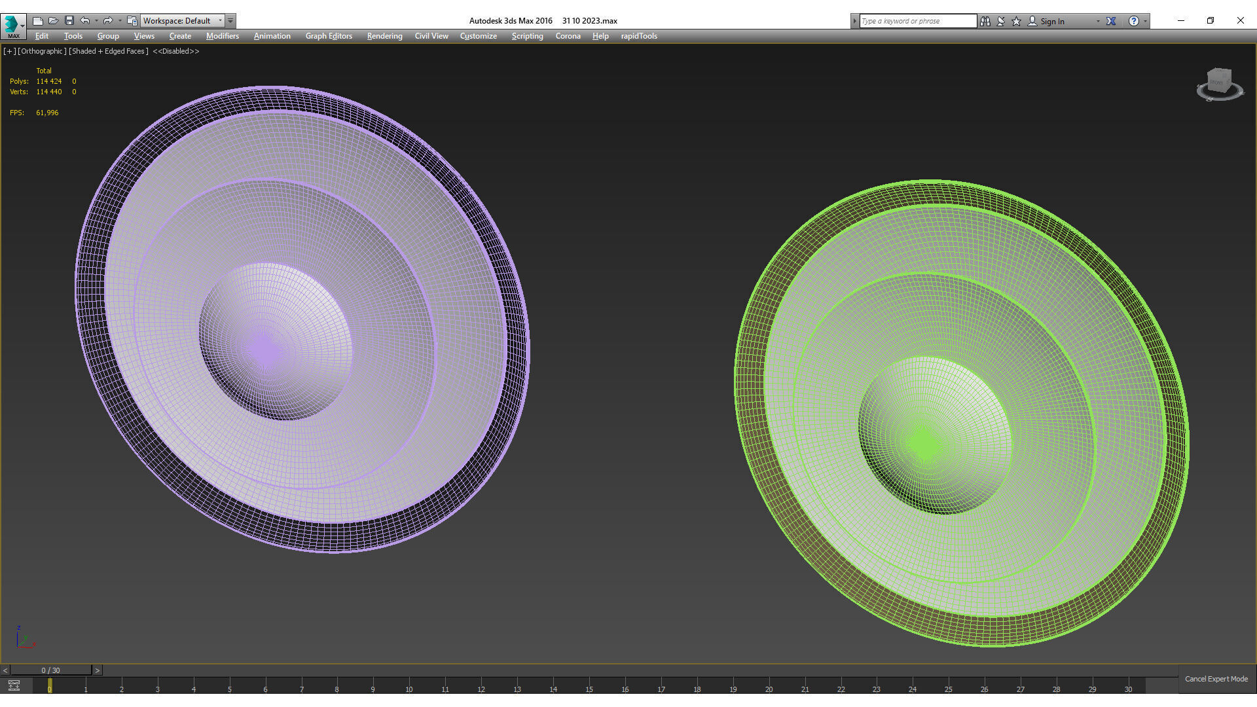
Task: Click the Sign In link
Action: [x=1051, y=21]
